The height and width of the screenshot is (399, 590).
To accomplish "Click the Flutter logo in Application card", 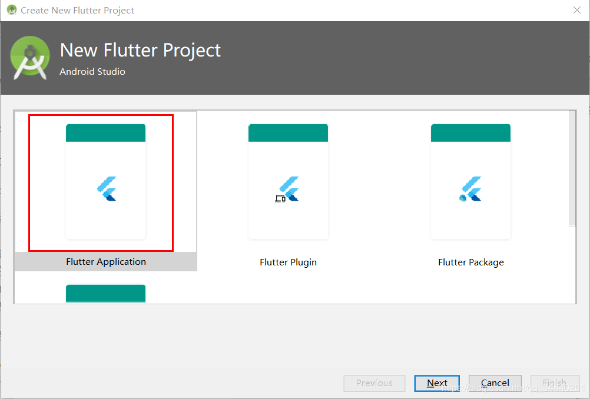I will click(107, 189).
